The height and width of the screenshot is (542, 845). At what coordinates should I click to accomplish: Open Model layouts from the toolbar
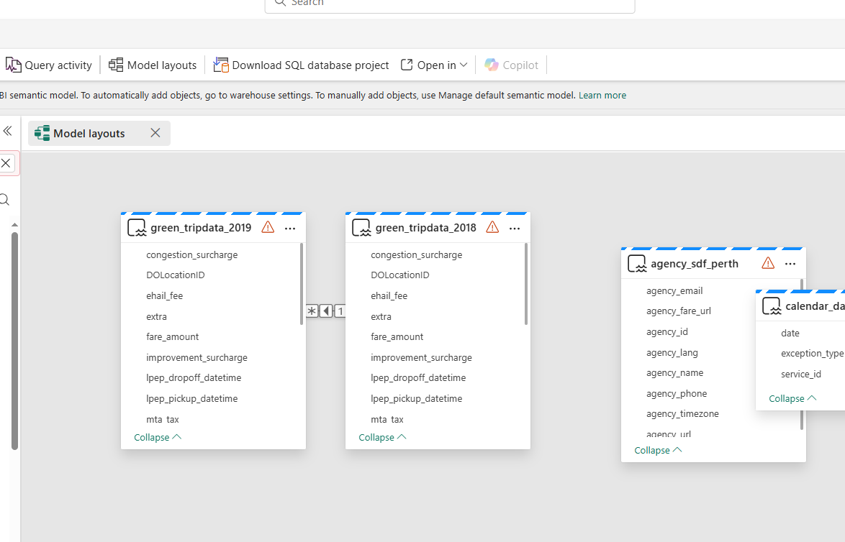click(153, 65)
